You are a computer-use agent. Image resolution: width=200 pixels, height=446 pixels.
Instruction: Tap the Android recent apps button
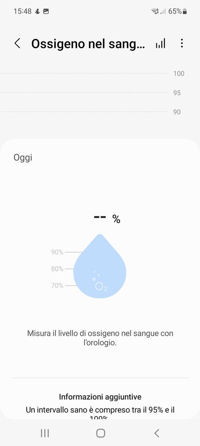click(x=45, y=433)
